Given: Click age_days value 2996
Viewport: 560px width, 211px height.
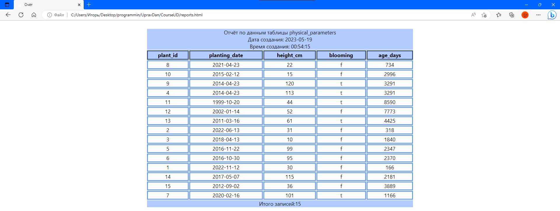Looking at the screenshot, I should click(390, 74).
